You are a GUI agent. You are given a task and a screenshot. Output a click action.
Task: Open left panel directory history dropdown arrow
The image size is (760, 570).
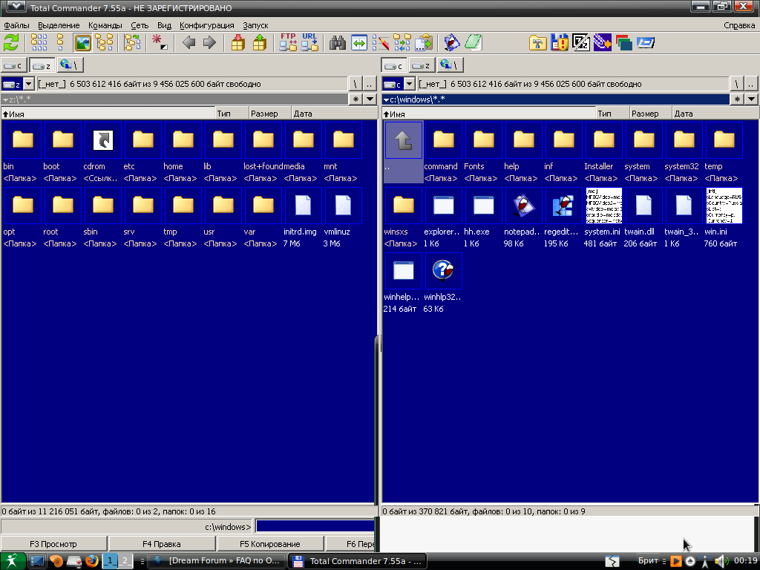coord(370,99)
